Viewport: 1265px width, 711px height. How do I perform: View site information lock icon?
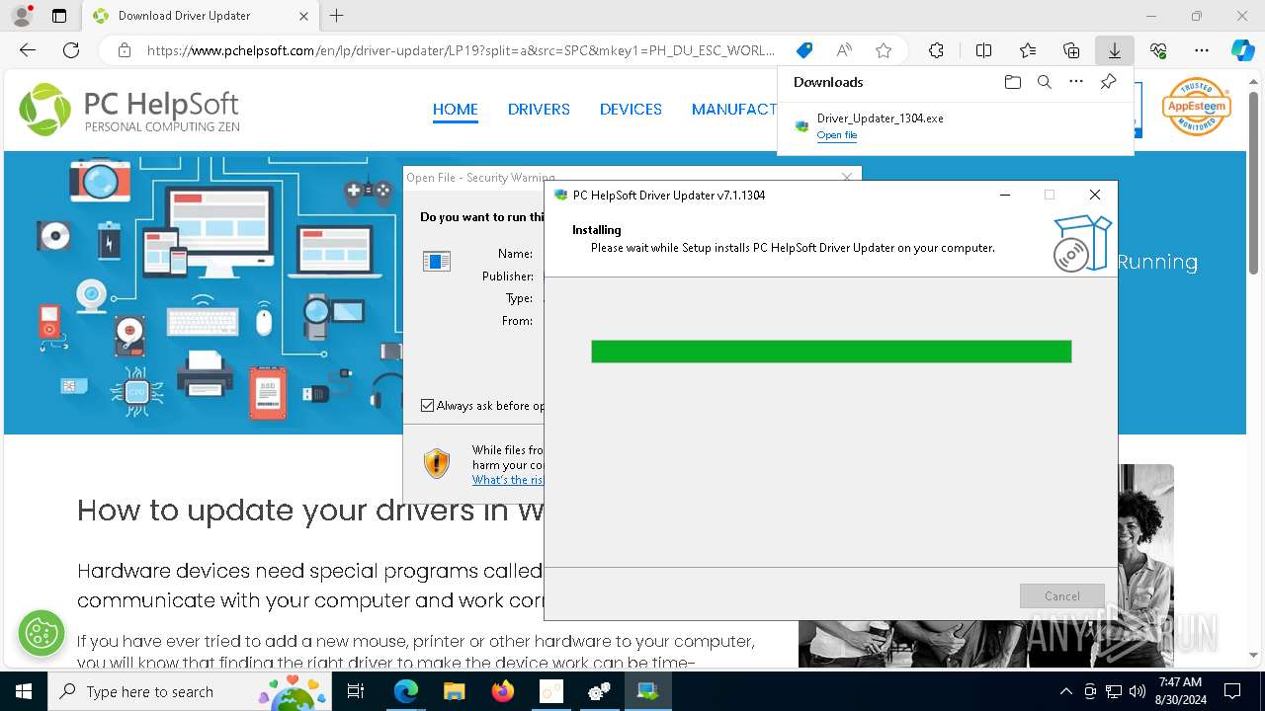(125, 50)
